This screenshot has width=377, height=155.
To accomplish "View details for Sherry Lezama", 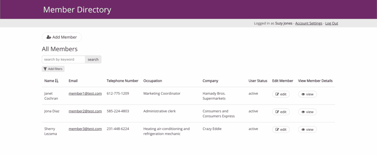I will [307, 130].
